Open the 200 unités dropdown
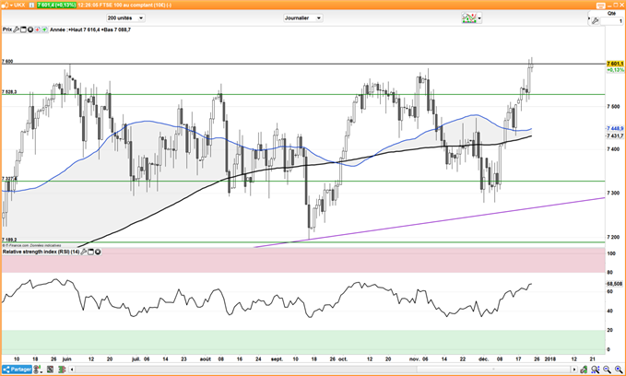The image size is (626, 376). coord(125,18)
